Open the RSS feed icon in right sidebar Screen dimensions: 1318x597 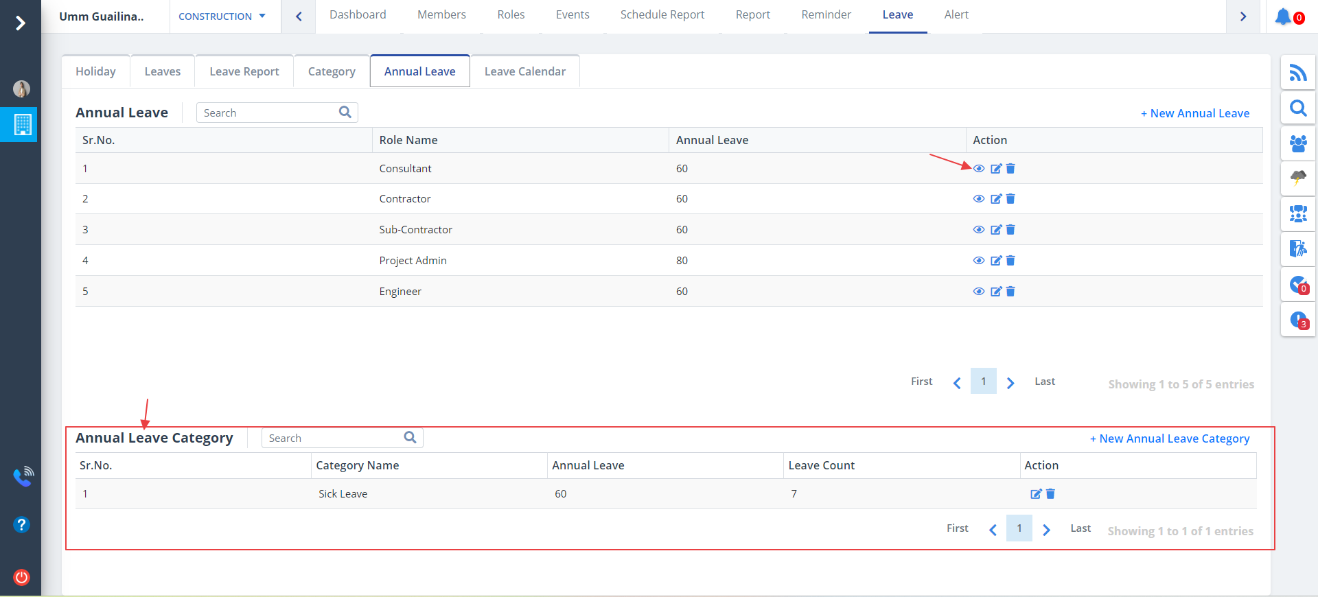click(1297, 73)
